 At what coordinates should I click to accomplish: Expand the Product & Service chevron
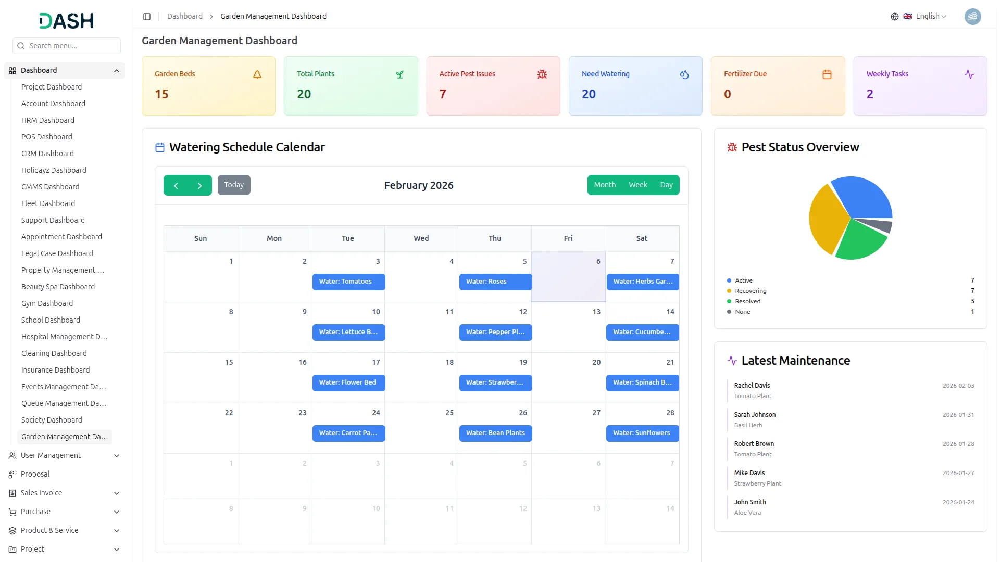[117, 531]
